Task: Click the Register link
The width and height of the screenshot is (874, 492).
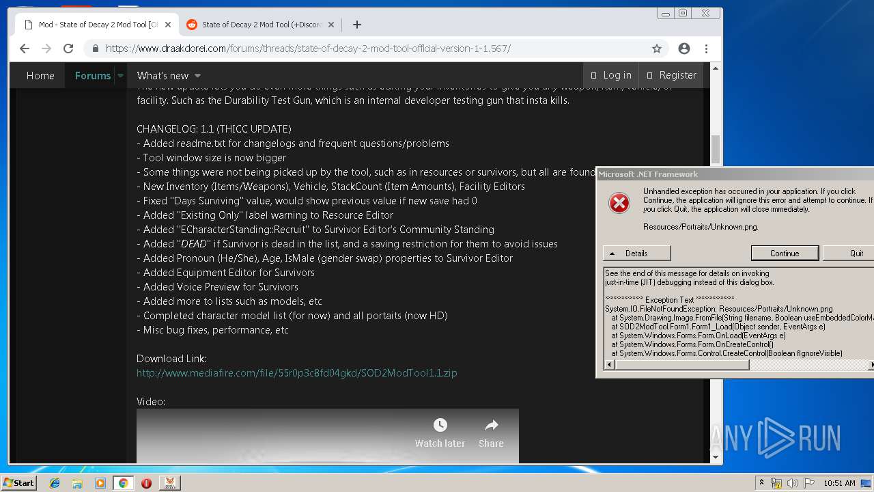Action: [671, 75]
